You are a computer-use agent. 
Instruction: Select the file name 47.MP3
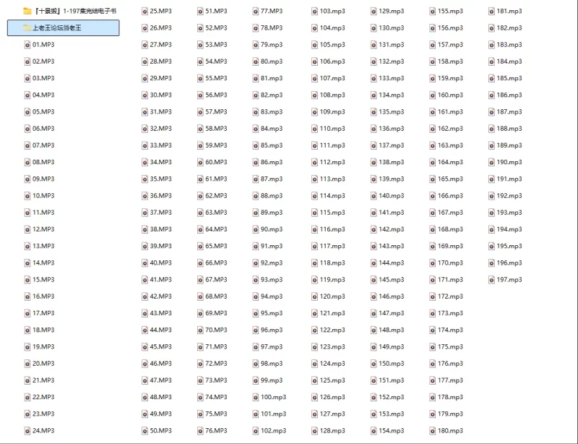pos(160,380)
